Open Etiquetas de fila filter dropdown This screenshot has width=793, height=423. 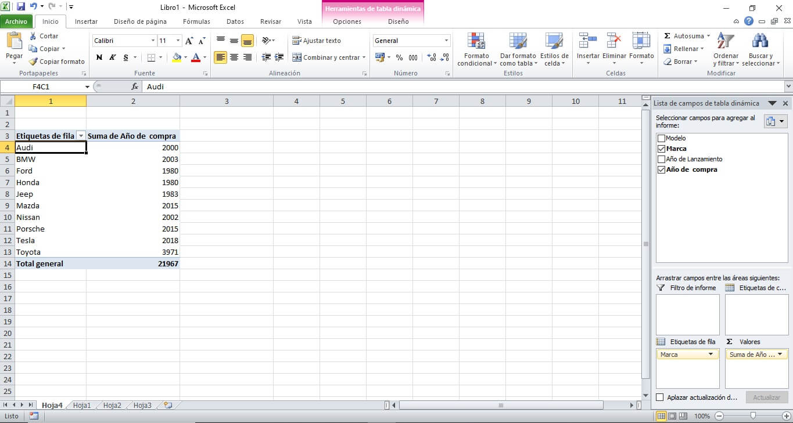tap(81, 136)
